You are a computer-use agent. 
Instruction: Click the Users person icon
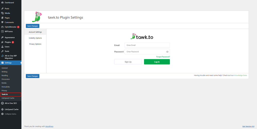3,47
